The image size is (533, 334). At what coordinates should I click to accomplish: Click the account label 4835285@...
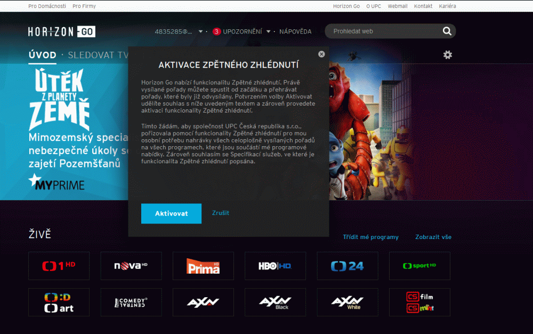[173, 31]
